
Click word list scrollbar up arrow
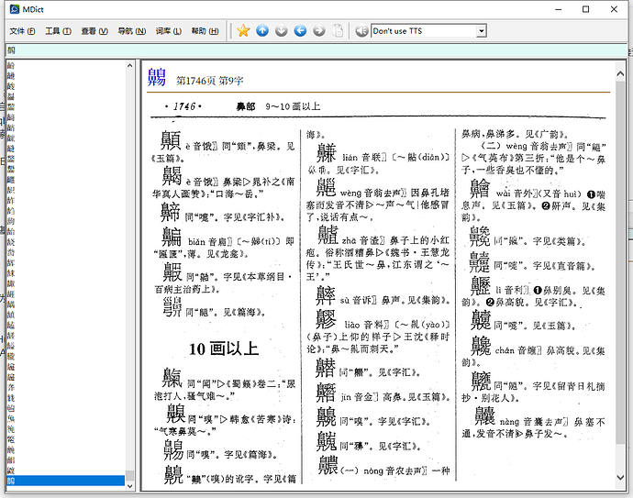point(129,65)
